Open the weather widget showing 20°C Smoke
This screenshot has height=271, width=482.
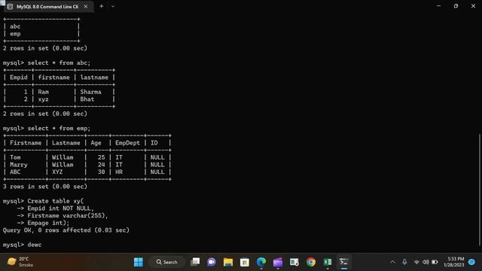pyautogui.click(x=20, y=262)
